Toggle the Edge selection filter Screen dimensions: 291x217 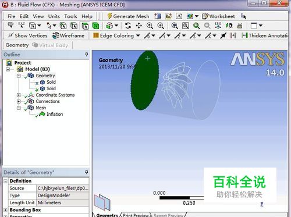(x=74, y=26)
